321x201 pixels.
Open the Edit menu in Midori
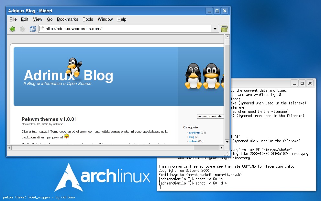[25, 19]
